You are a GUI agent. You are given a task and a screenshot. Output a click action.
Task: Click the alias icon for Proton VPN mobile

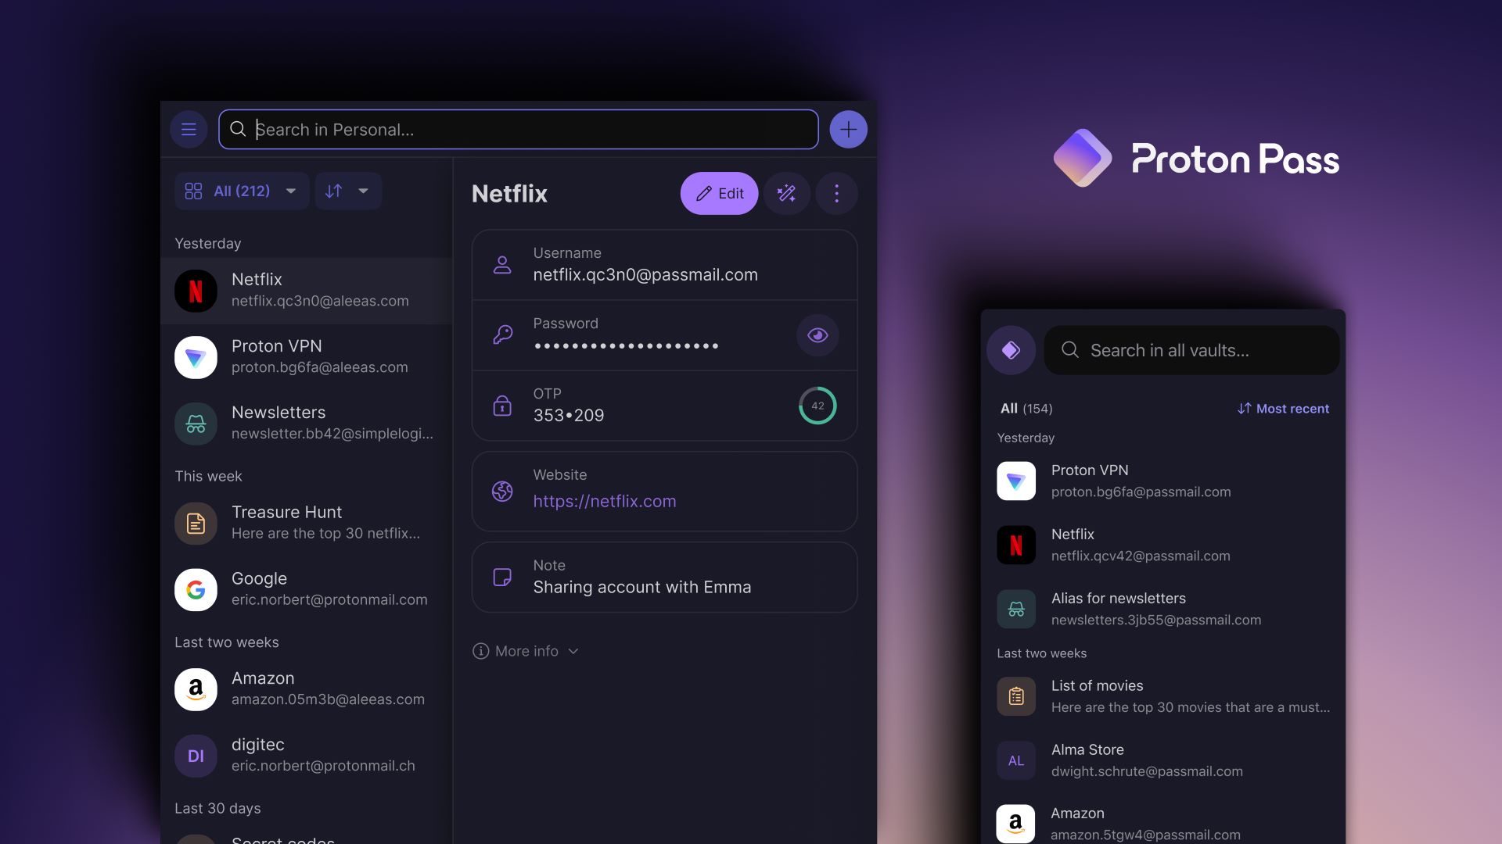tap(1015, 481)
